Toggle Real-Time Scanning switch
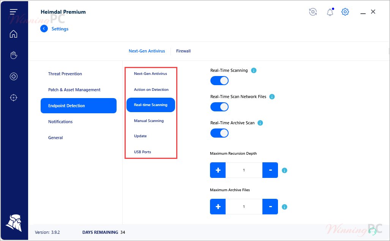This screenshot has width=390, height=241. [219, 81]
